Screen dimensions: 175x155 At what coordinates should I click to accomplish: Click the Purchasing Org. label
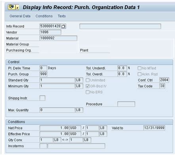(19, 50)
